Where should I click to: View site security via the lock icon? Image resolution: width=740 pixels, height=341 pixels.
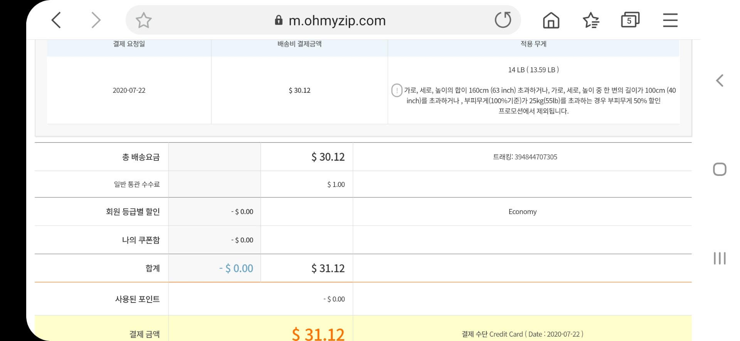(x=279, y=20)
